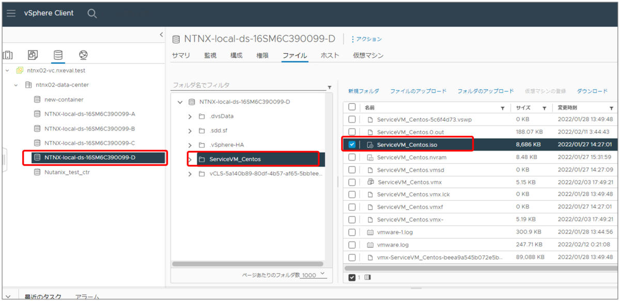This screenshot has height=301, width=620.
Task: Click フォルダのアップロード button
Action: (485, 91)
